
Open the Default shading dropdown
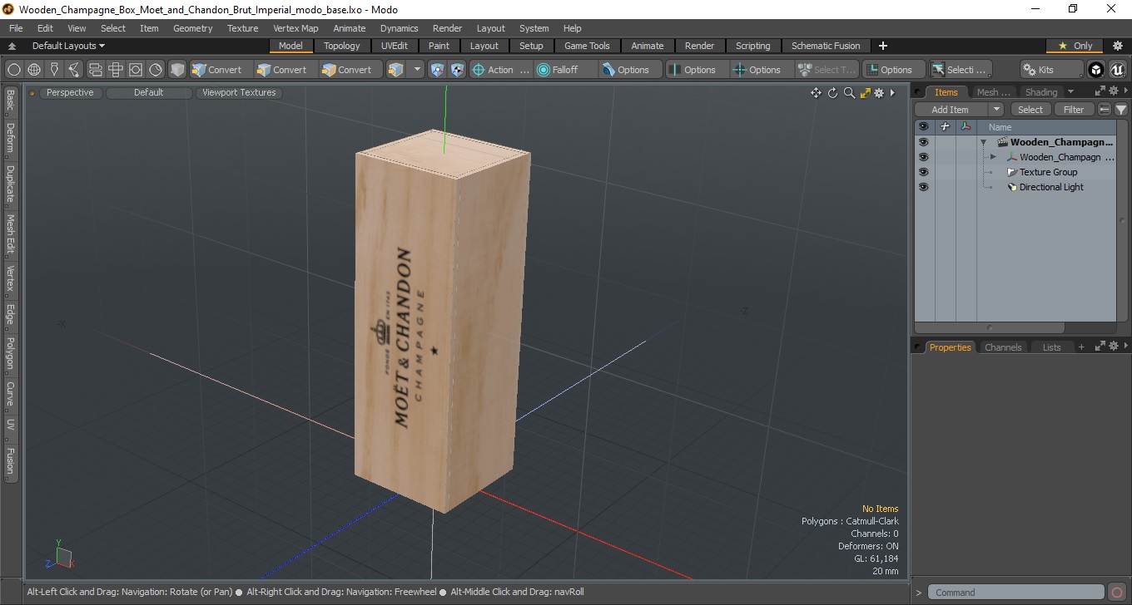coord(148,93)
